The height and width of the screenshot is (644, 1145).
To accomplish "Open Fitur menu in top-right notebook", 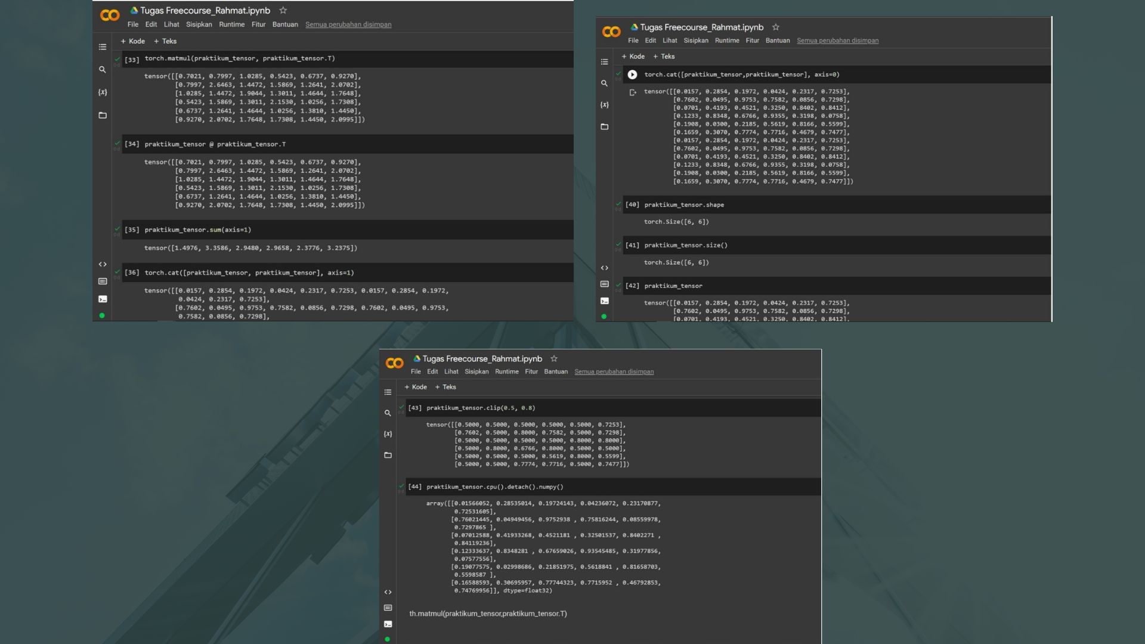I will point(753,41).
